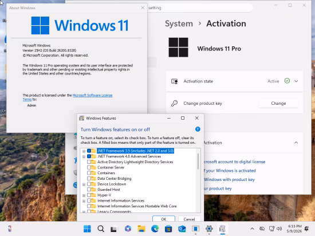Image resolution: width=315 pixels, height=236 pixels.
Task: Open notification bell in tray
Action: (x=306, y=229)
